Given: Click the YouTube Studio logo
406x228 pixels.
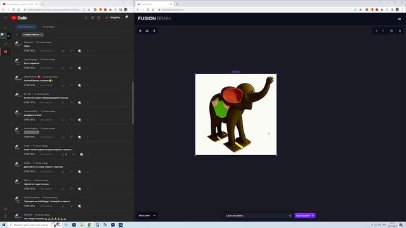Looking at the screenshot, I should point(19,18).
